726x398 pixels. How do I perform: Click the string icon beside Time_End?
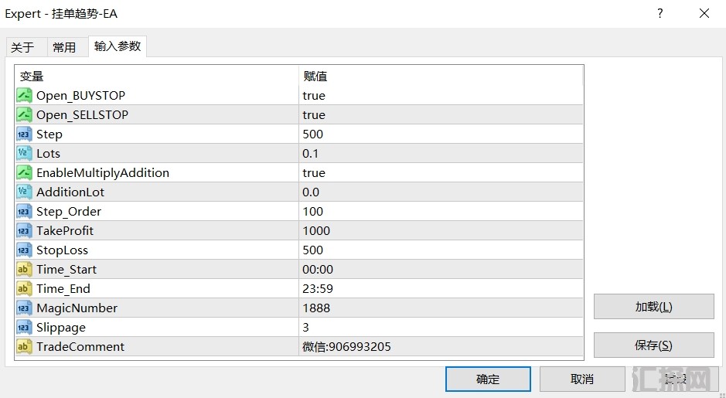pos(24,289)
